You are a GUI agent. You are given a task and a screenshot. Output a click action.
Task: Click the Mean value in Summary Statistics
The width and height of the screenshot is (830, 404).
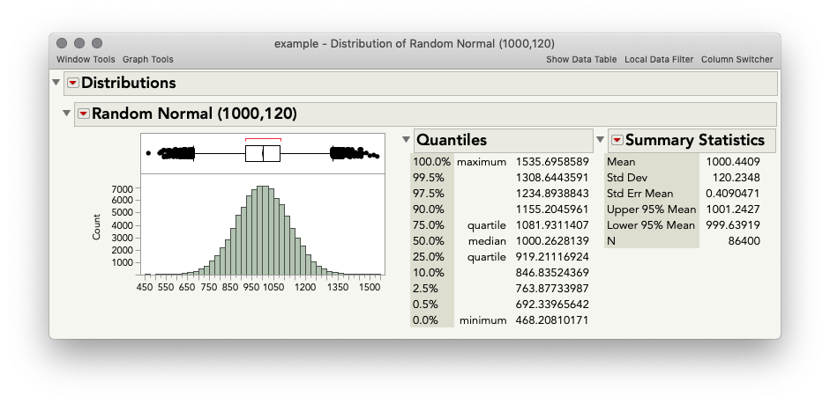(733, 162)
